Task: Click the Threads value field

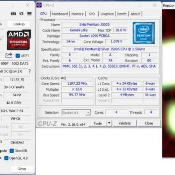Action: point(151,112)
